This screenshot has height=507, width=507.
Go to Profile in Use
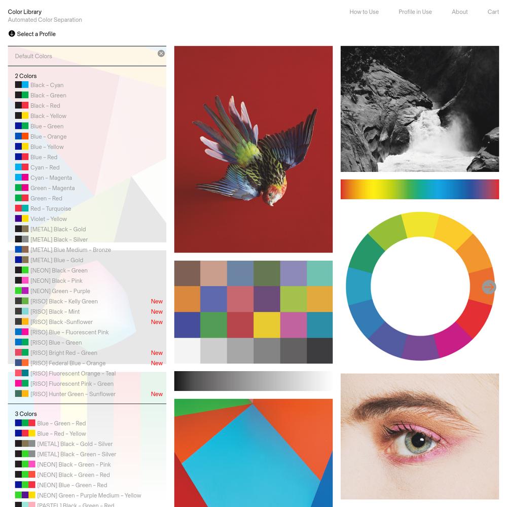415,12
